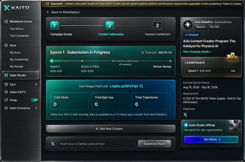Click the Total Sign Ups card
Screen dimensions: 245x162
pyautogui.click(x=110, y=101)
